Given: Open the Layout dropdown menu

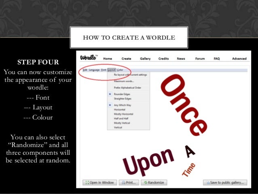Looking at the screenshot, I should point(112,70).
